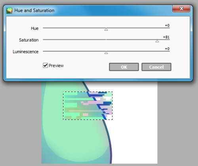This screenshot has height=166, width=198.
Task: Click the right end of Luminescence track
Action: [169, 51]
